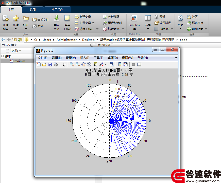The height and width of the screenshot is (183, 221).
Task: Click the Link Plot icon
Action: [x=112, y=64]
